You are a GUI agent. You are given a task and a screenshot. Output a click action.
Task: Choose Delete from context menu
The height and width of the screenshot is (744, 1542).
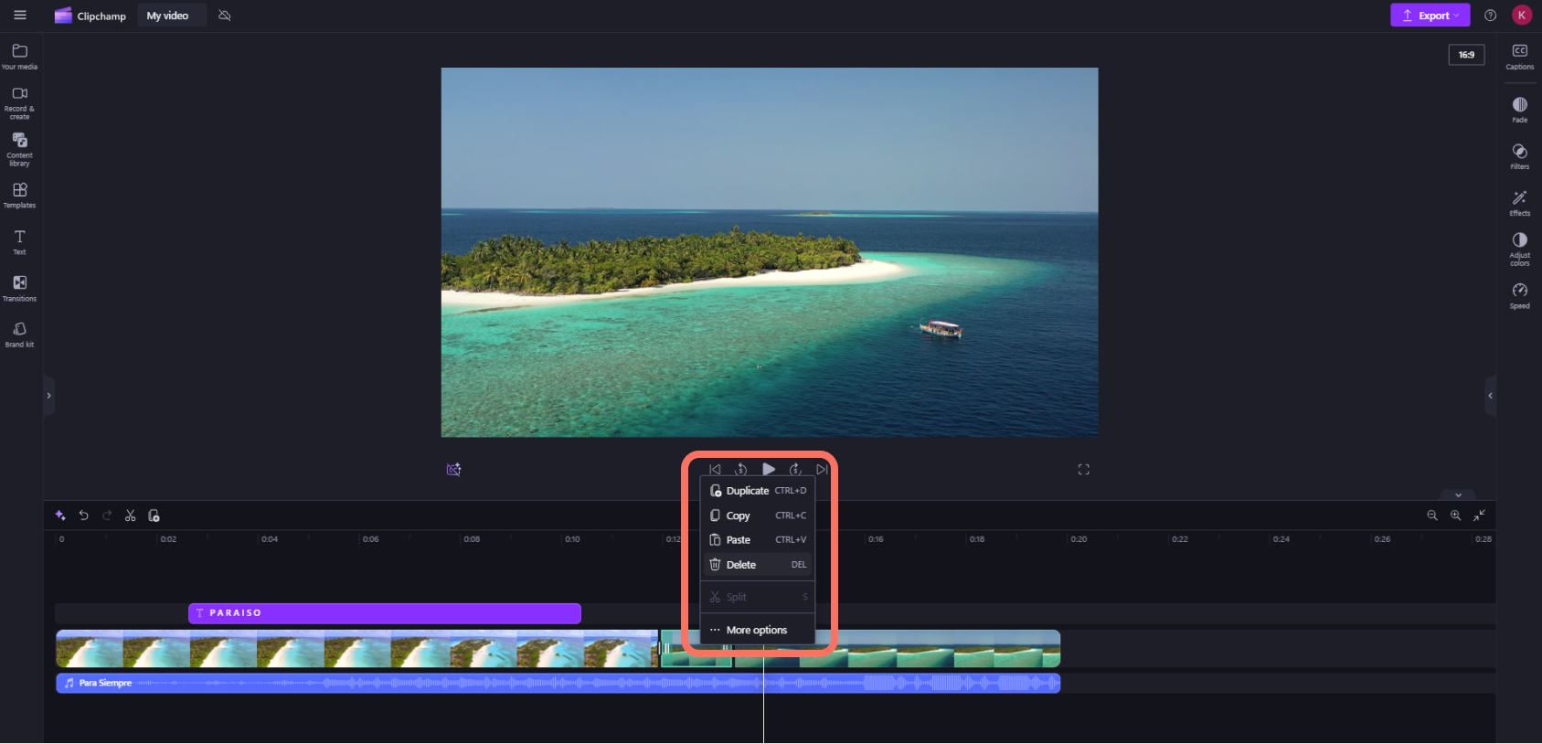(758, 565)
